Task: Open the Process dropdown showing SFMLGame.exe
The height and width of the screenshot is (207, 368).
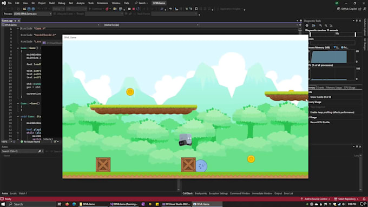Action: (x=32, y=14)
